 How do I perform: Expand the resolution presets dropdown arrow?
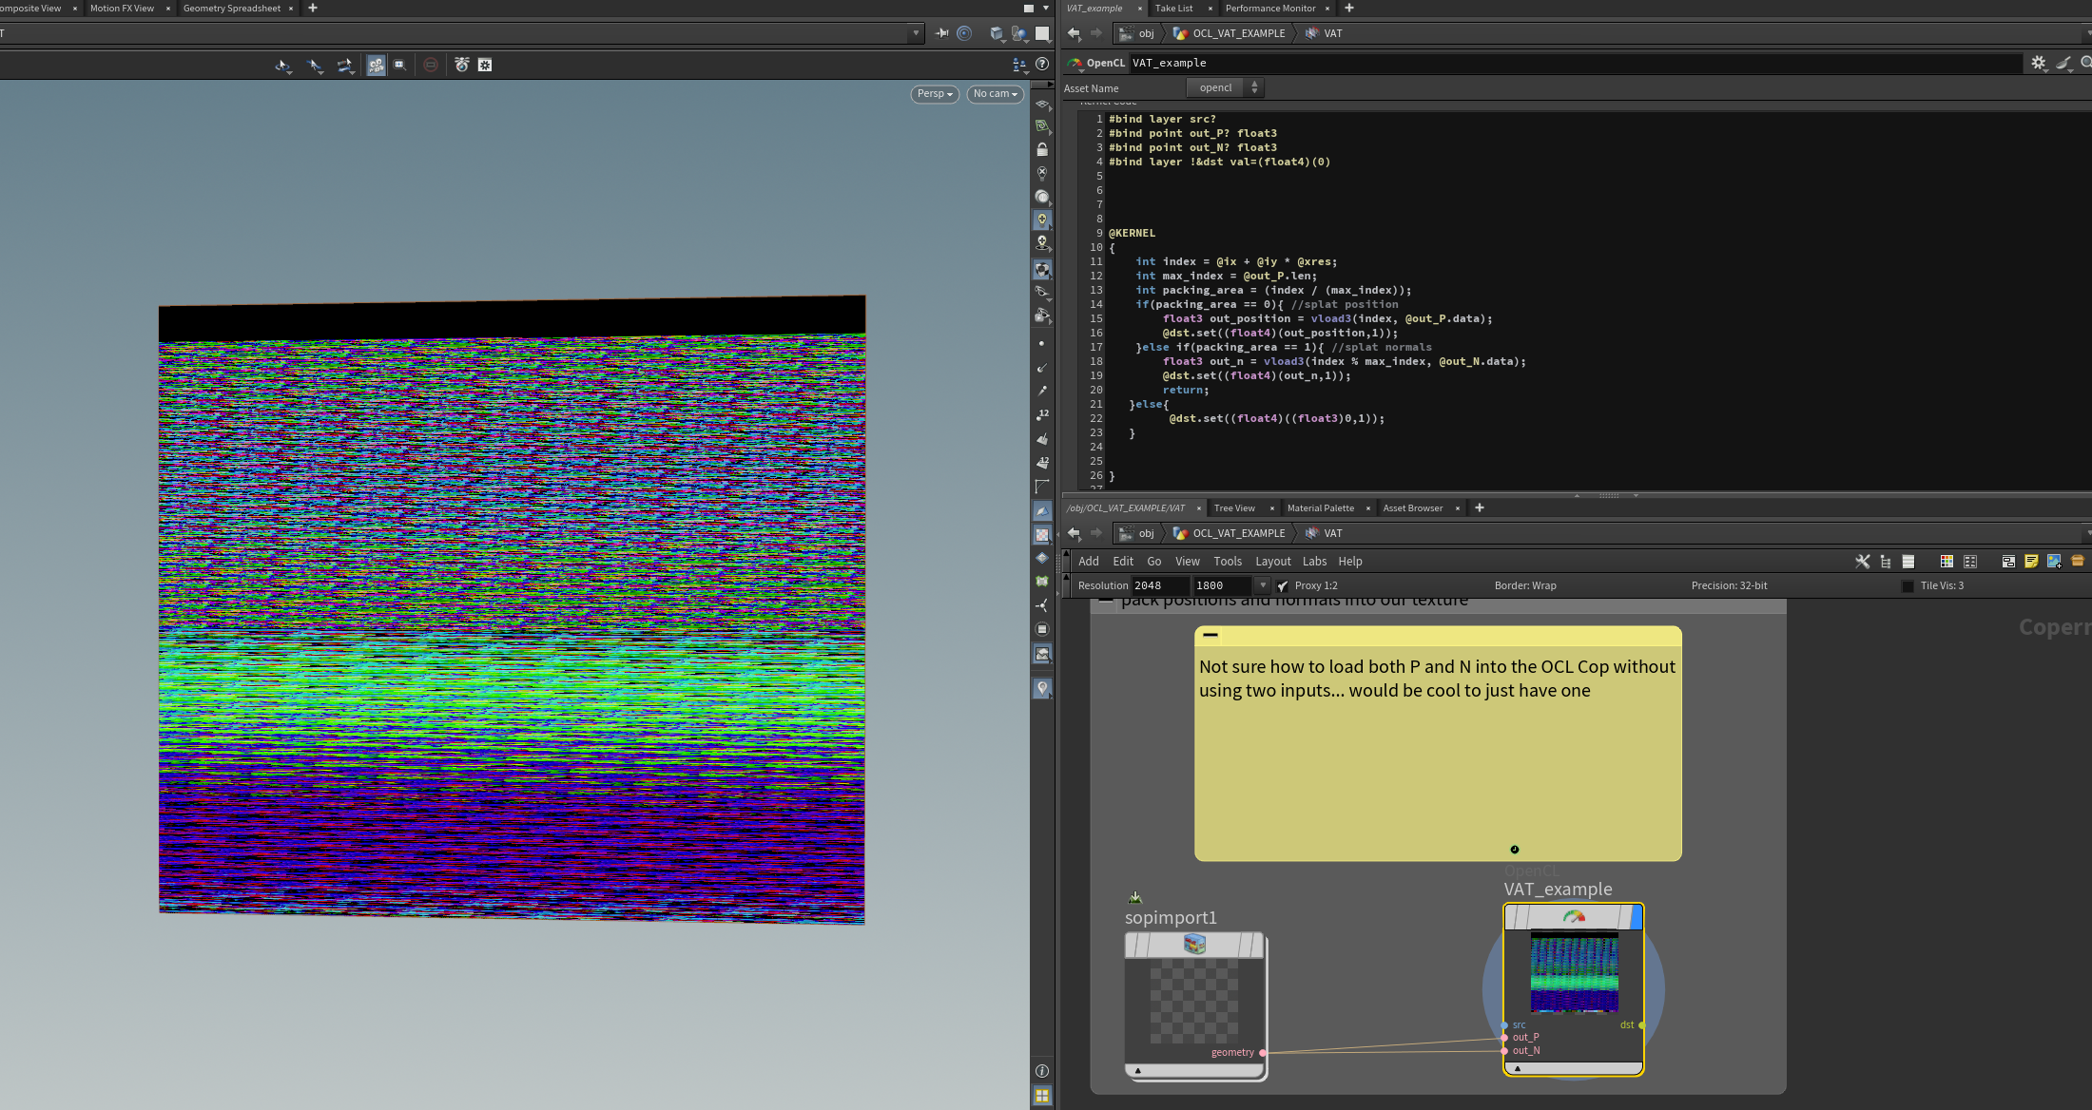[x=1263, y=586]
